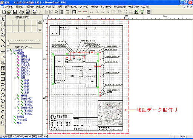Click the printer icon in toolbar
Viewport: 193px width, 139px height.
[21, 12]
